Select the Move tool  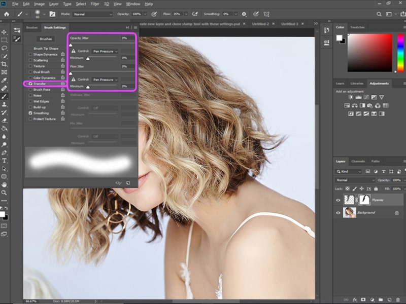coord(4,32)
